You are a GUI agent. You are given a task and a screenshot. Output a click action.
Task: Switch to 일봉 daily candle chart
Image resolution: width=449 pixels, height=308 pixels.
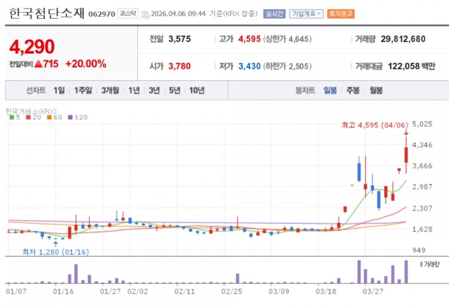click(330, 90)
